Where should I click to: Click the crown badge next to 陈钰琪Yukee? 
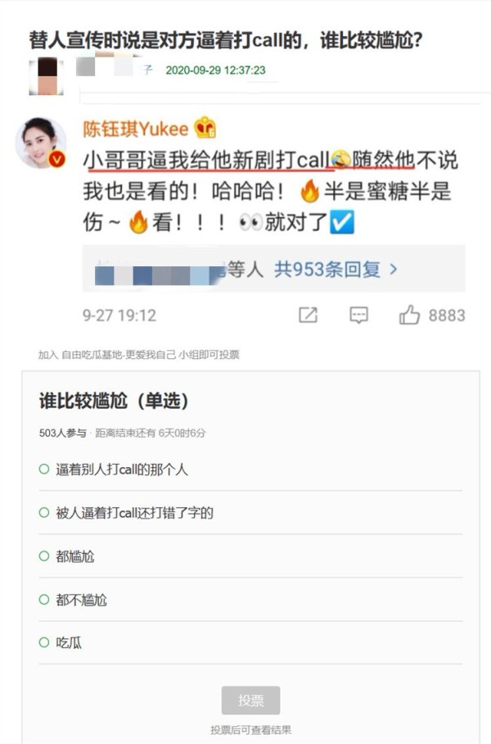(x=205, y=128)
